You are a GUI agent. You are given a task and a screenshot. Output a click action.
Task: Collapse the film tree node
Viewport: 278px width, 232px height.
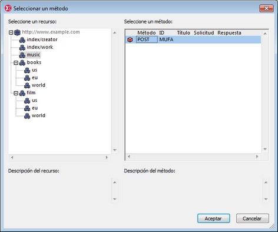(16, 93)
